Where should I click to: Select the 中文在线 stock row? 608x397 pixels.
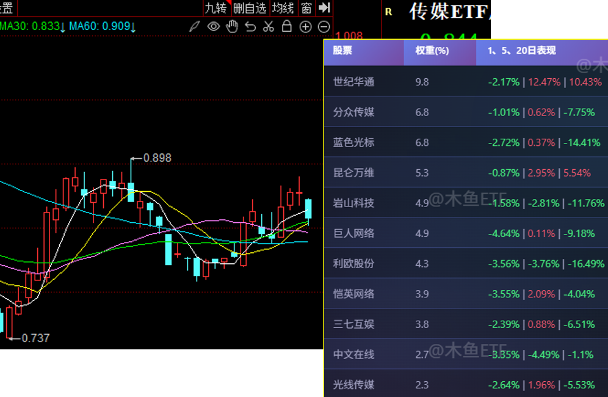coord(466,354)
